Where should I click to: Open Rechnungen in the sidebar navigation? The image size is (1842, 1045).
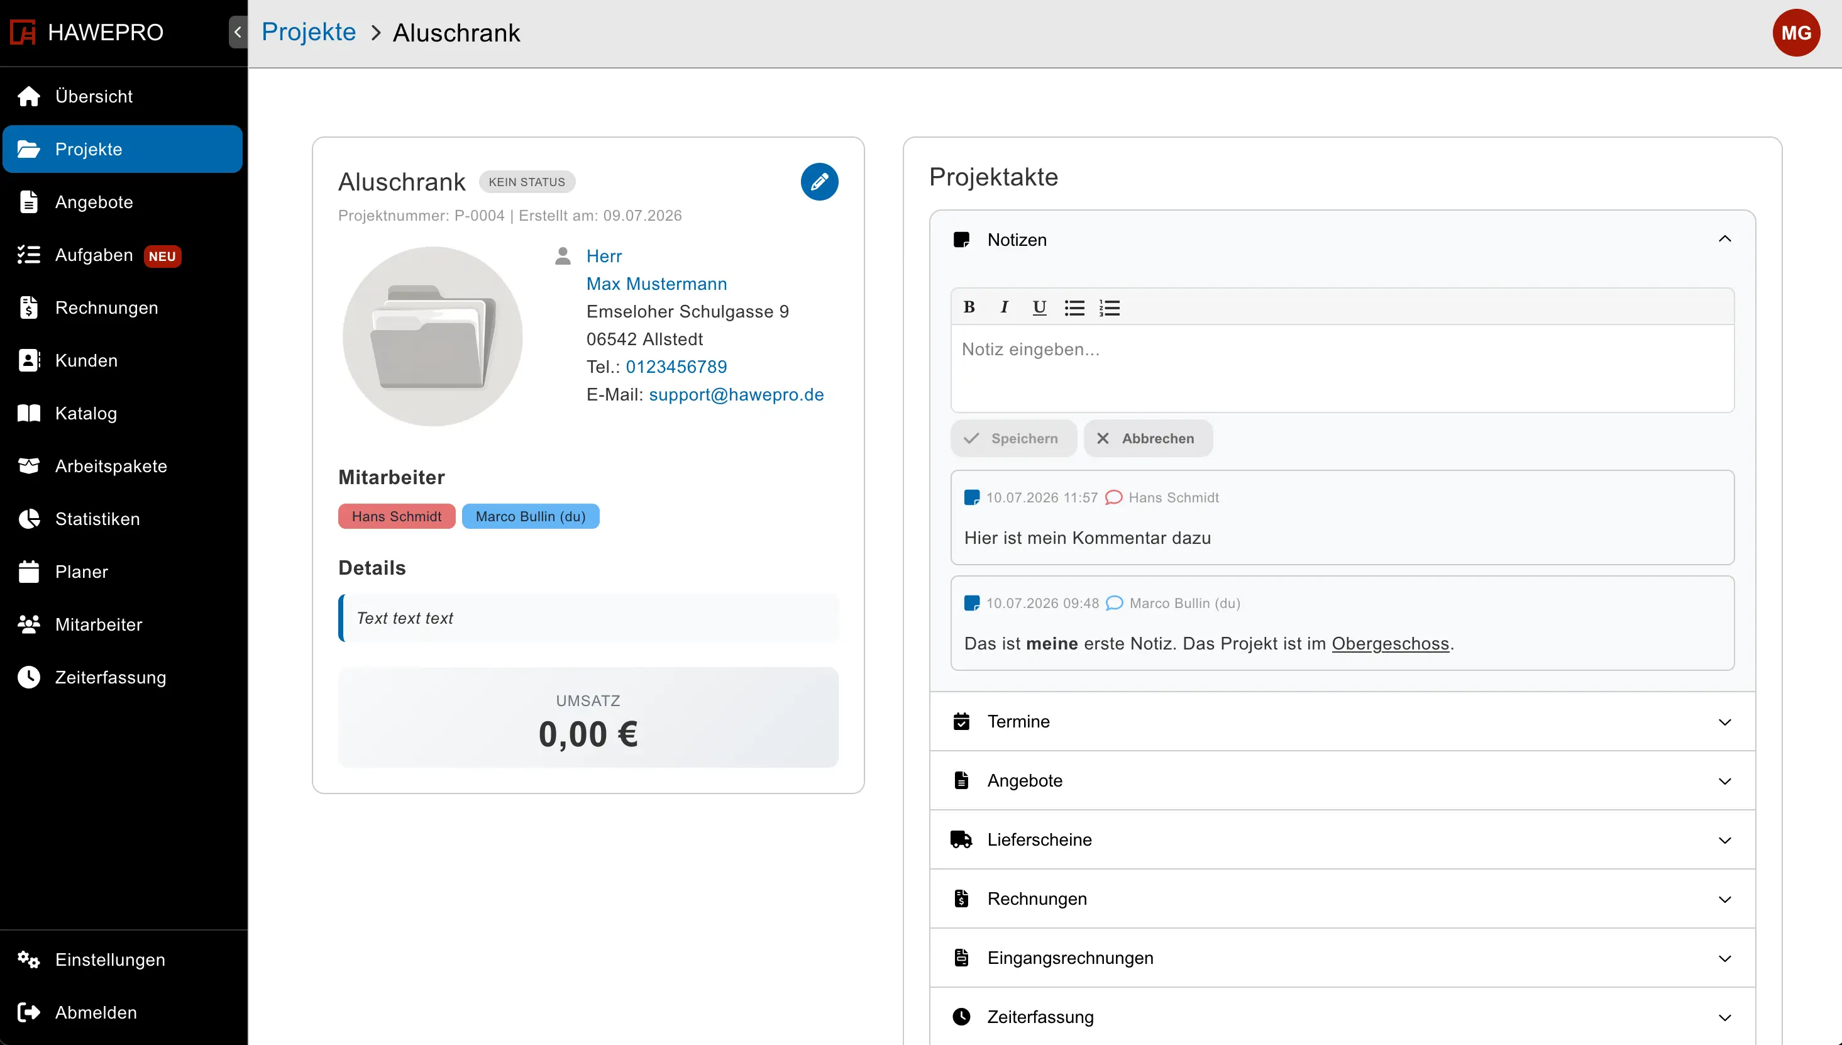coord(123,308)
